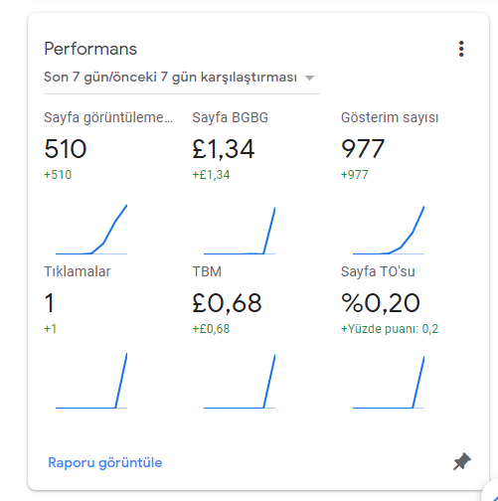The width and height of the screenshot is (498, 501).
Task: Pin the Performans card
Action: [x=462, y=461]
